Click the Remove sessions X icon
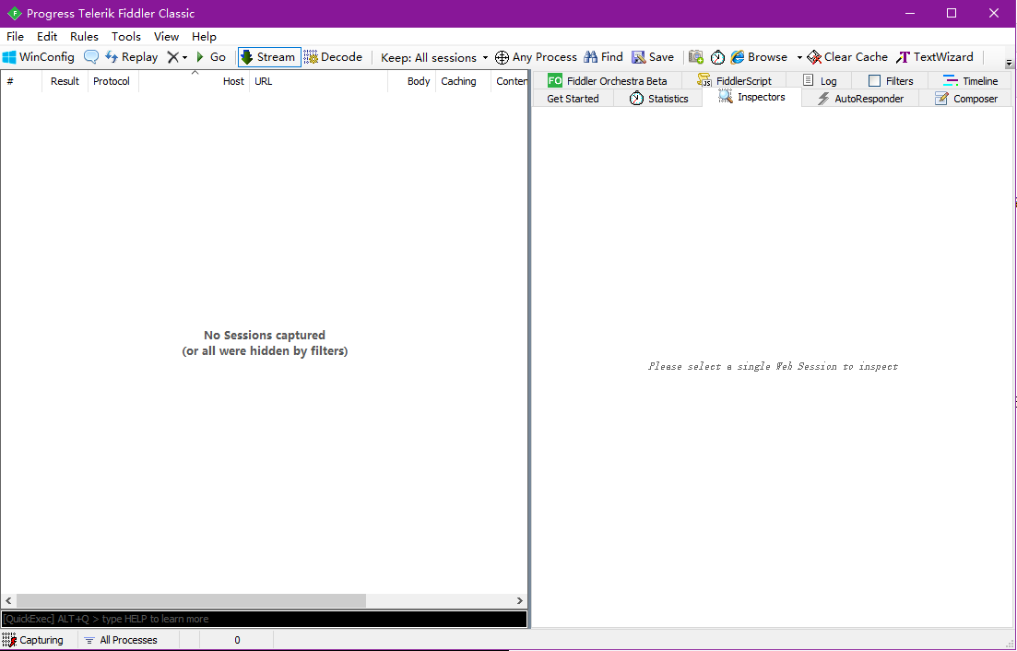 click(x=172, y=57)
